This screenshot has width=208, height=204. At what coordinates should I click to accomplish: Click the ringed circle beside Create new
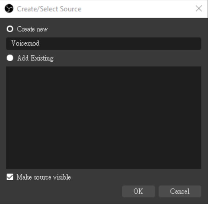(10, 29)
